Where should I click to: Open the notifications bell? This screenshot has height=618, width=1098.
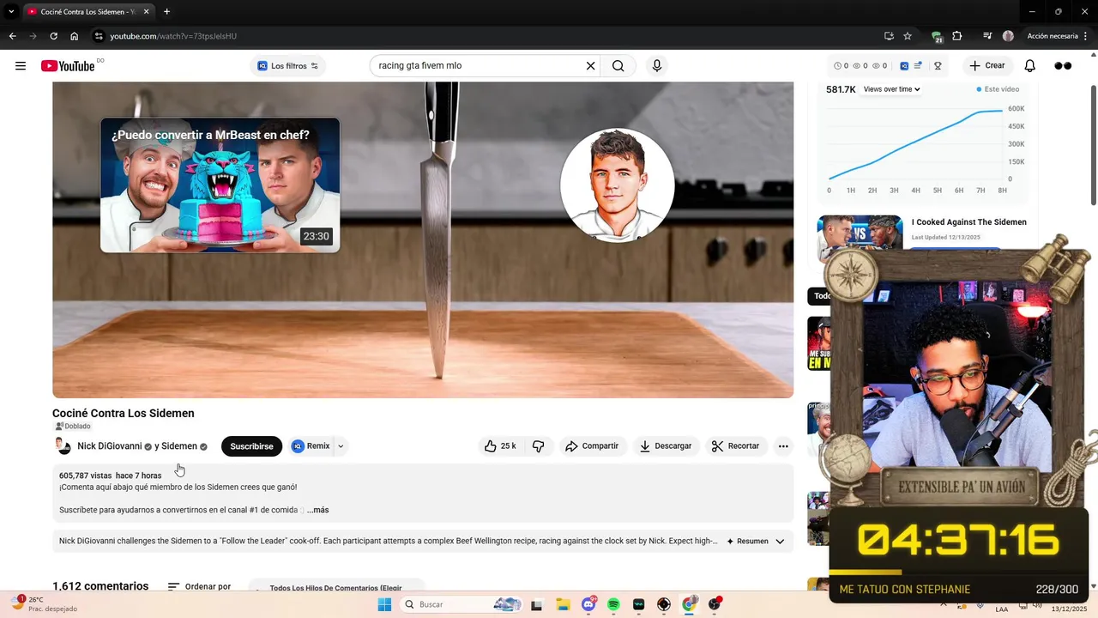(x=1030, y=66)
